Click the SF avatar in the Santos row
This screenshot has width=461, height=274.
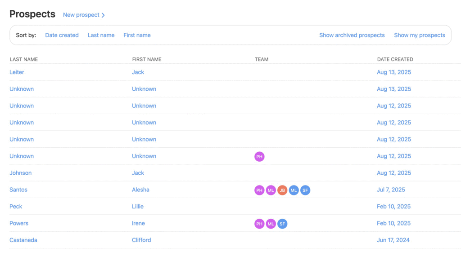305,190
